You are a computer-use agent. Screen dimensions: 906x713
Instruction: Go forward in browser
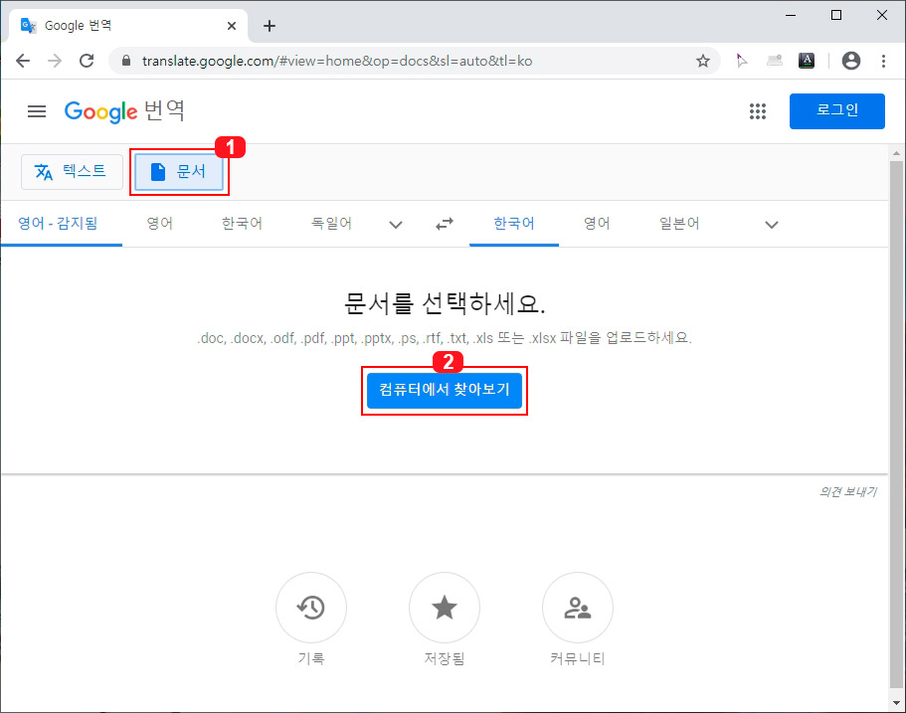[x=55, y=61]
